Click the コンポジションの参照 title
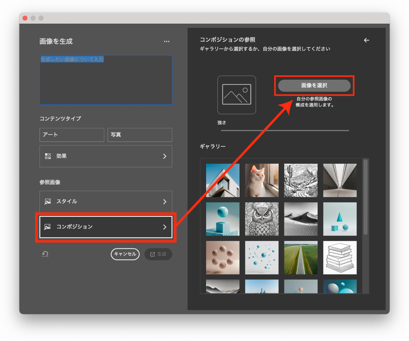The width and height of the screenshot is (409, 341). [x=228, y=40]
